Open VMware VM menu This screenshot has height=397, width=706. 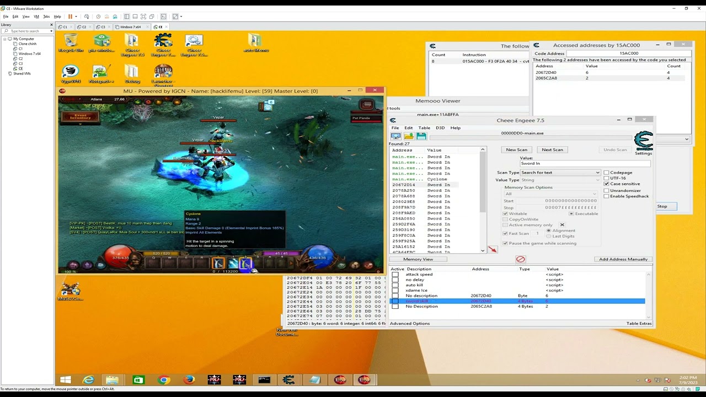(x=36, y=17)
